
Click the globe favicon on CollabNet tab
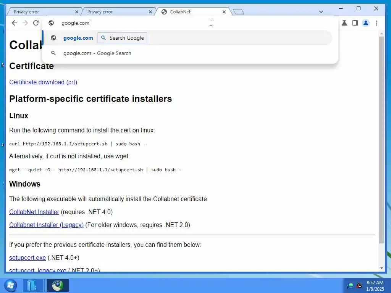pyautogui.click(x=164, y=12)
